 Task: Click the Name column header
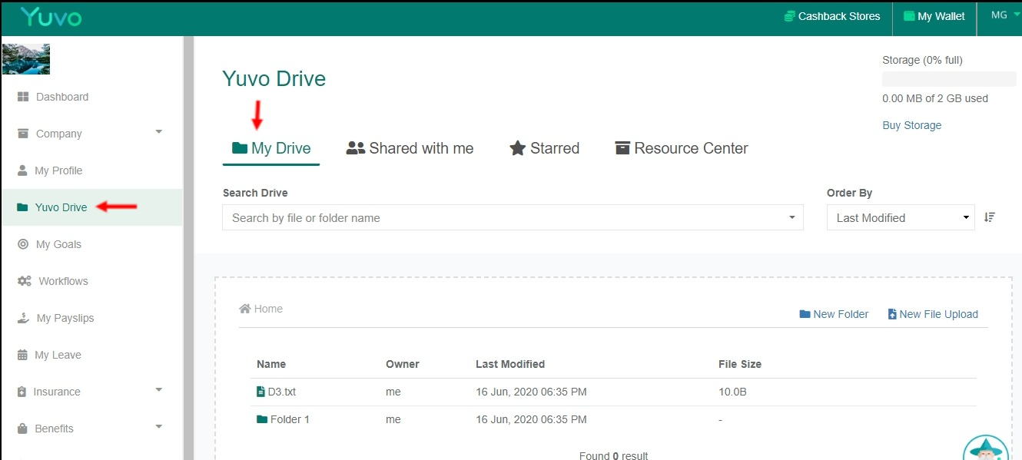click(271, 364)
